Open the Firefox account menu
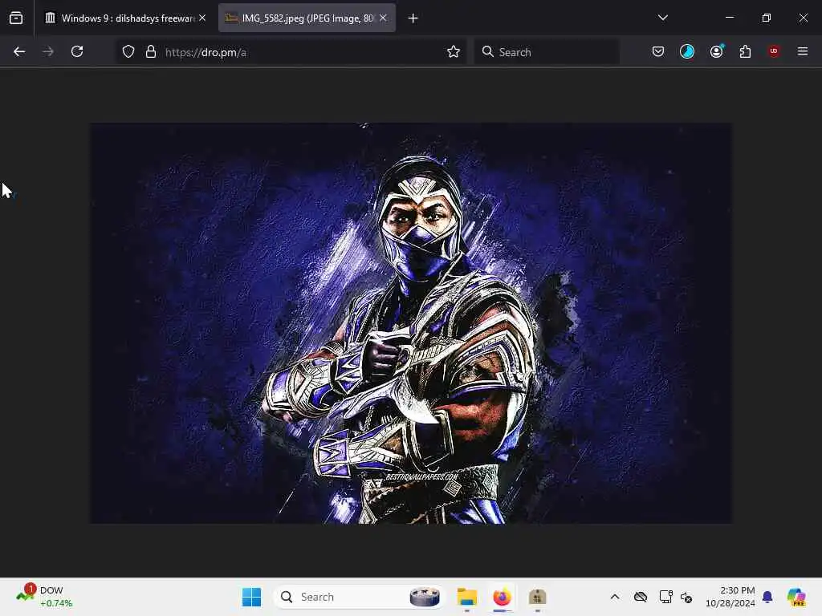 tap(716, 51)
